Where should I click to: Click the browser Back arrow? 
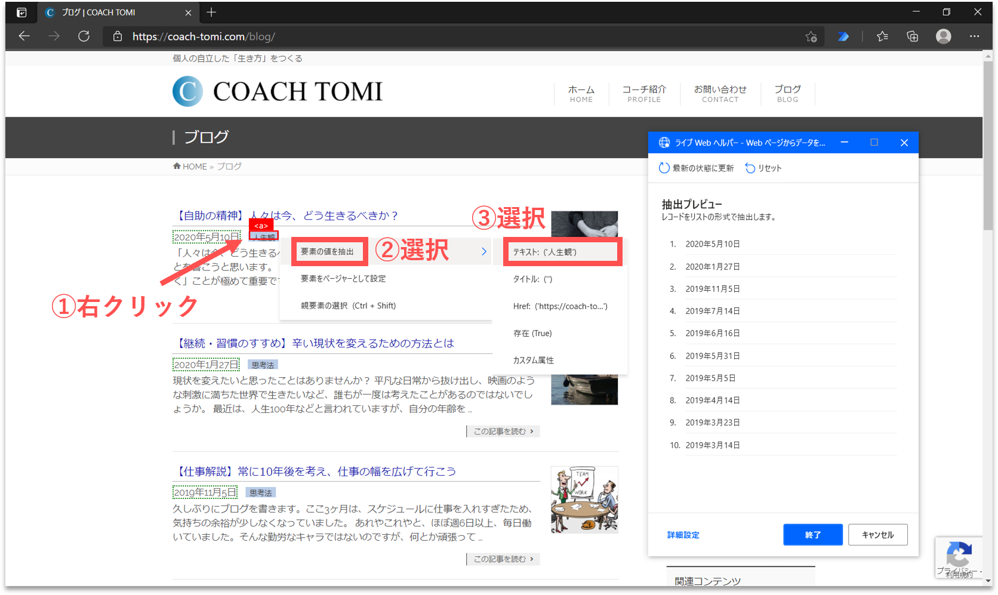point(24,36)
